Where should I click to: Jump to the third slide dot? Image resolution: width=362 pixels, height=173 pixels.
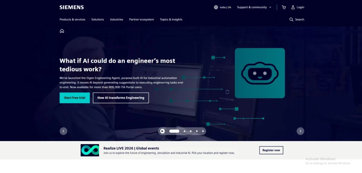pyautogui.click(x=191, y=131)
